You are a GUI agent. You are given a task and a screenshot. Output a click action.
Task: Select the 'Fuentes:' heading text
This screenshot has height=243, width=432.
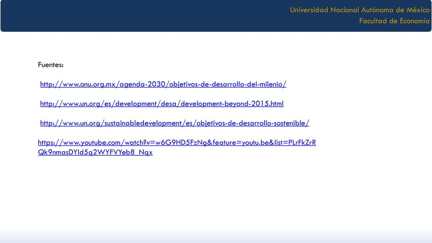[51, 65]
